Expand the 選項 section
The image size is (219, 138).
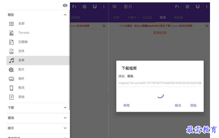pos(38,118)
